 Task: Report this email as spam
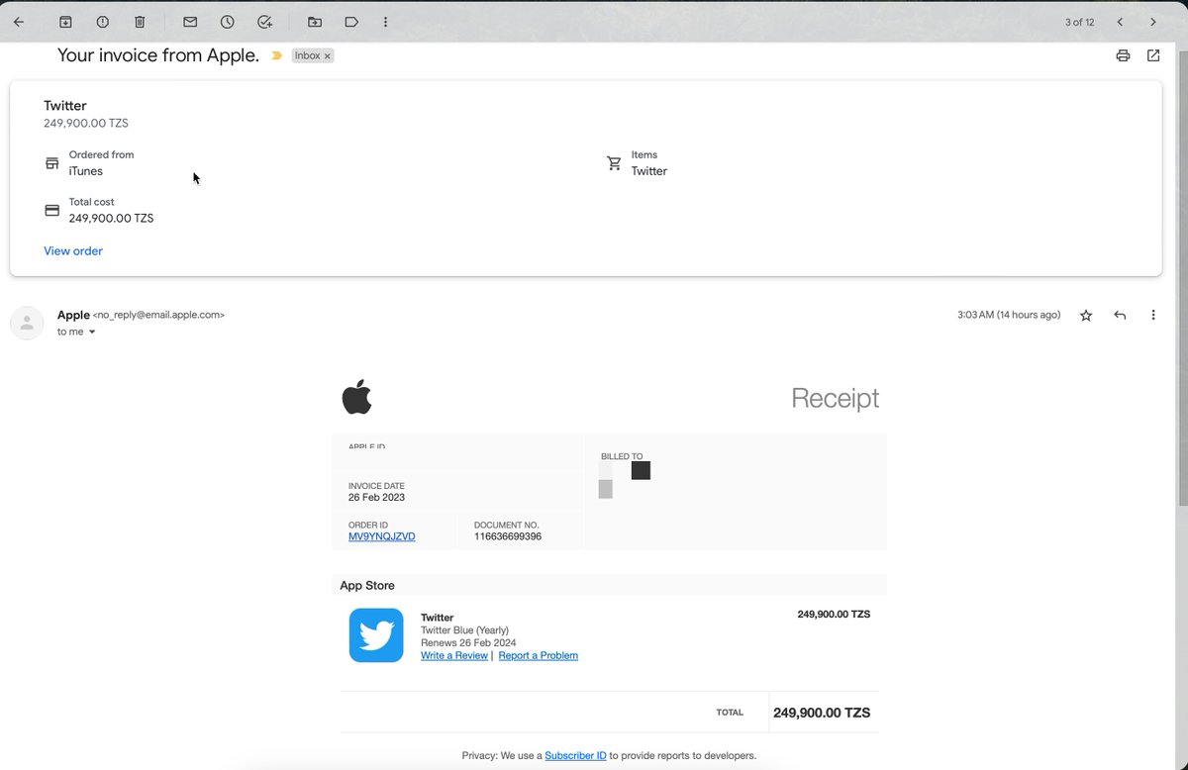[x=103, y=22]
